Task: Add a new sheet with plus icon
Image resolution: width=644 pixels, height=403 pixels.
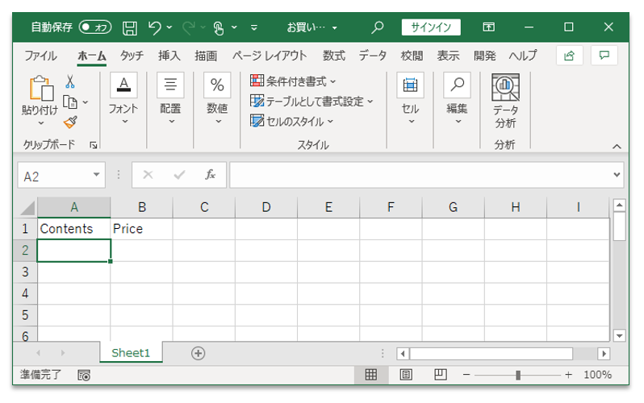Action: click(198, 353)
